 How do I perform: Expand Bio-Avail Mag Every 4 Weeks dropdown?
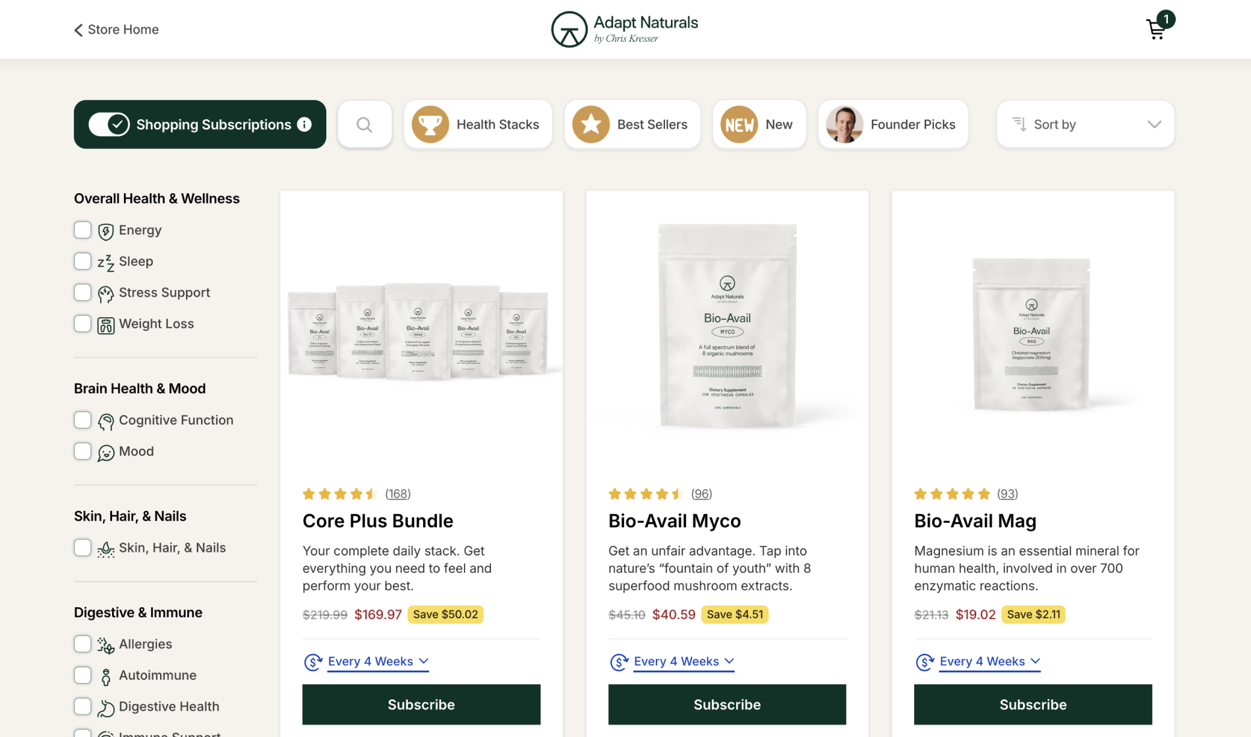[990, 661]
